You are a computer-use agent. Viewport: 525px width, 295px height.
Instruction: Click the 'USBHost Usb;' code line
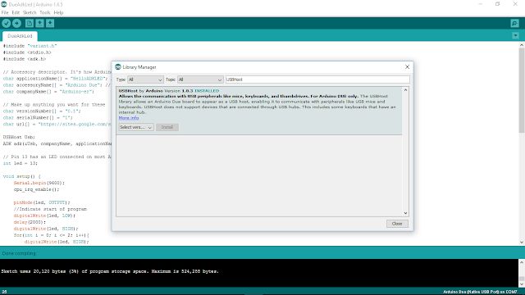19,137
